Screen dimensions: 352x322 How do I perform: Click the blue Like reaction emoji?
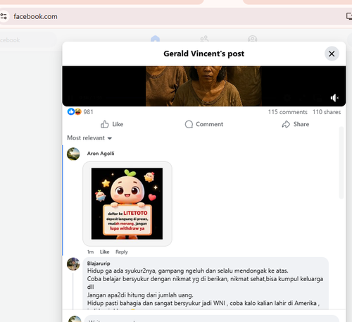click(70, 111)
